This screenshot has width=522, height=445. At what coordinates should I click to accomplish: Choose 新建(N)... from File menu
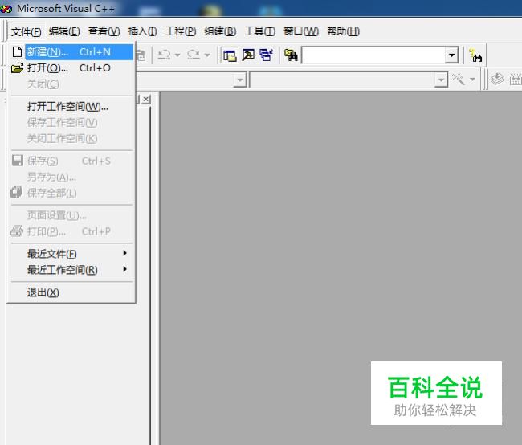coord(72,52)
